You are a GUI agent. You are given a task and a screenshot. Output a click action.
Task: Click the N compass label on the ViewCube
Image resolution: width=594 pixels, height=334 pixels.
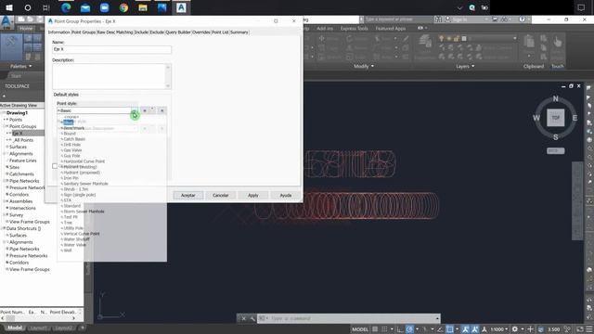pyautogui.click(x=555, y=99)
